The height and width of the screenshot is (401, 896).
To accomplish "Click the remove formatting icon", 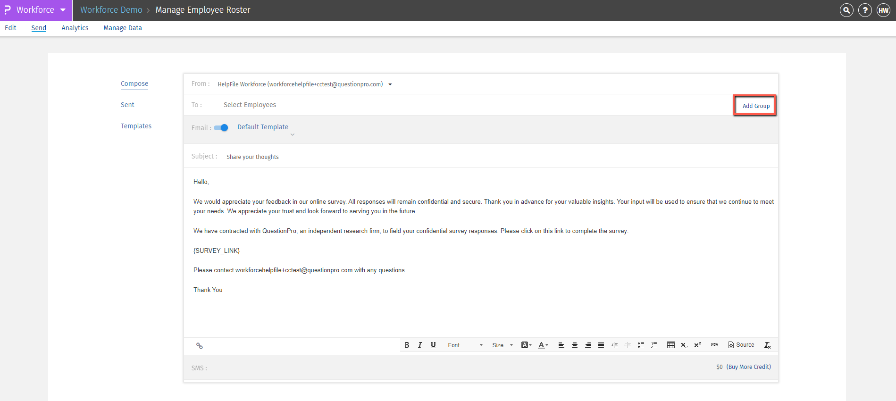I will coord(768,345).
